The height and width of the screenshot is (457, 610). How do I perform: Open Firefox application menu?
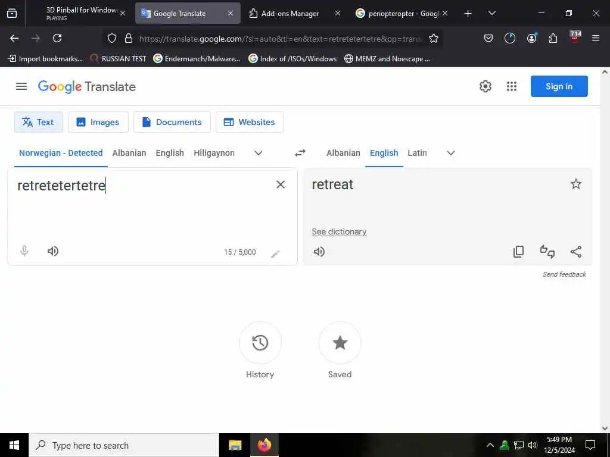596,38
